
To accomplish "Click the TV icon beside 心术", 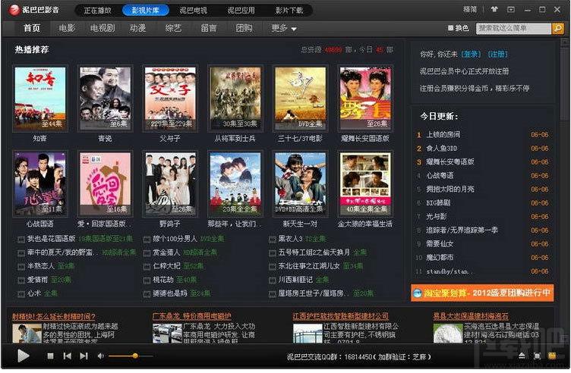I will pyautogui.click(x=21, y=293).
